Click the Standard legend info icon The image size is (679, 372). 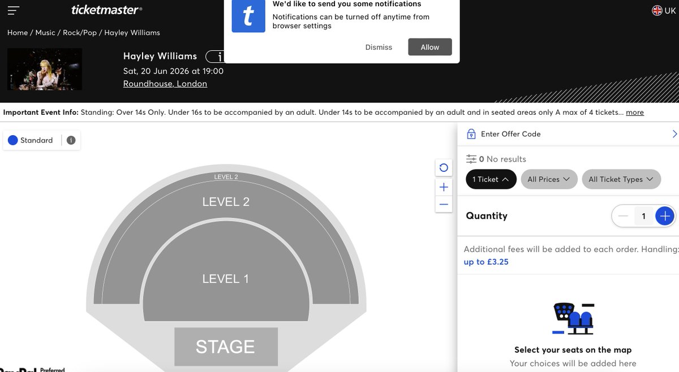tap(71, 140)
